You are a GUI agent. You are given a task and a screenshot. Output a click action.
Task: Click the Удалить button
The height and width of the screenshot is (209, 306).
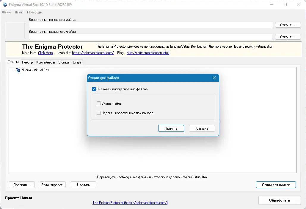click(84, 185)
